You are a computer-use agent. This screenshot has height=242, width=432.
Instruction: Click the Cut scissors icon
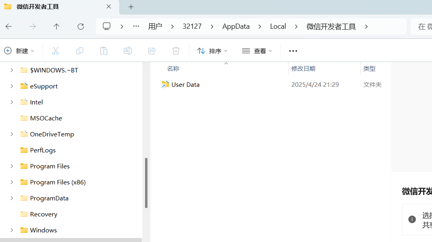(56, 51)
